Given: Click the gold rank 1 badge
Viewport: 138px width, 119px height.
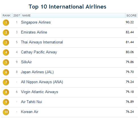Looking at the screenshot, I should coord(6,23).
